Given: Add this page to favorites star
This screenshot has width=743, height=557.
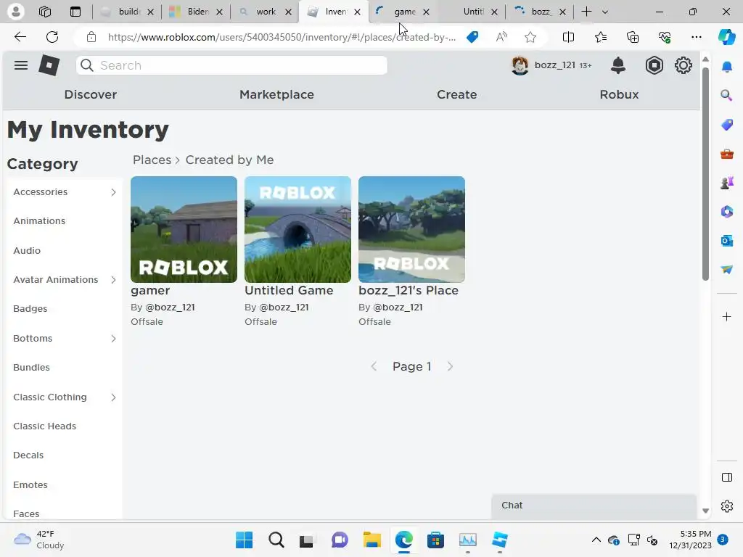Looking at the screenshot, I should pos(530,37).
